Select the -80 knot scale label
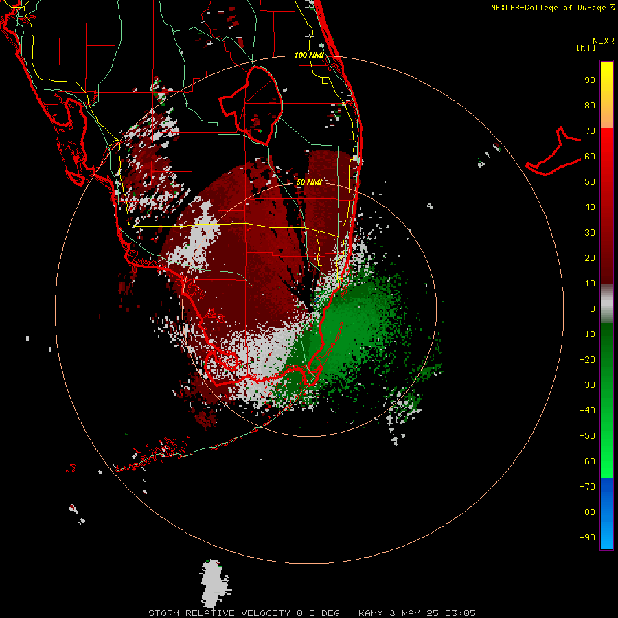Screen dimensions: 618x618 pyautogui.click(x=587, y=512)
